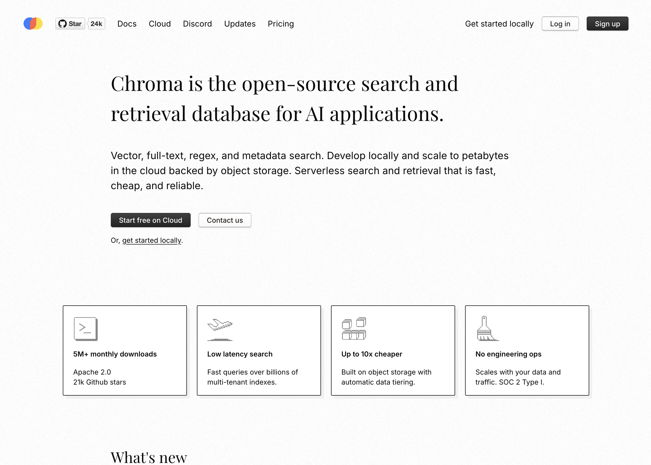The width and height of the screenshot is (651, 465).
Task: Open the Docs menu item
Action: point(127,24)
